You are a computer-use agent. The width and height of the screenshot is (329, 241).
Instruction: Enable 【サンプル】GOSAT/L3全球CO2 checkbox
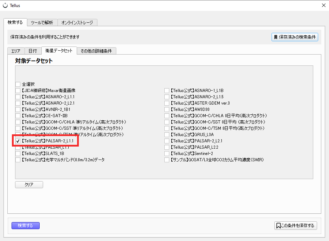(x=166, y=160)
